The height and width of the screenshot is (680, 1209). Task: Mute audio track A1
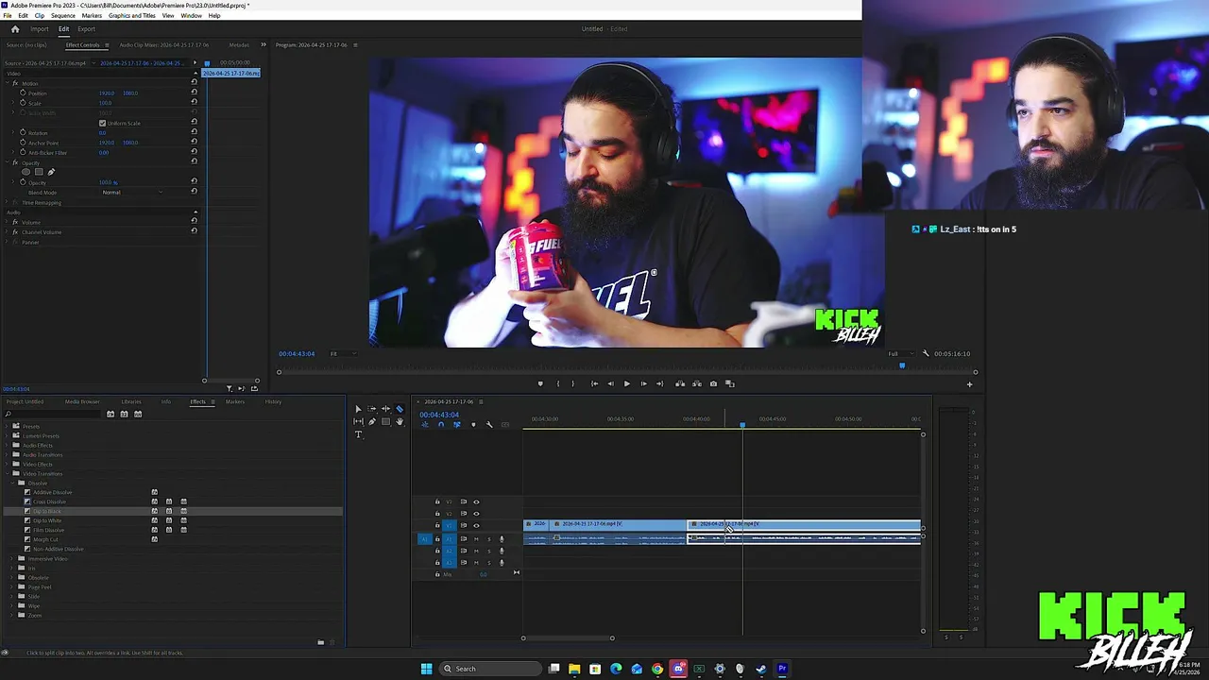(x=476, y=539)
